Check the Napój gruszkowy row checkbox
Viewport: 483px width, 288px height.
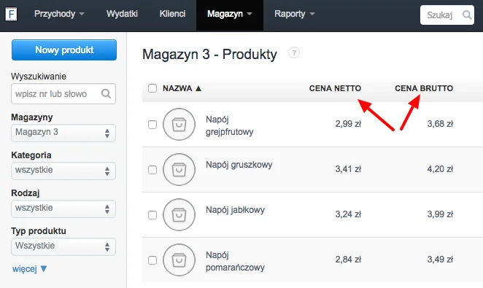152,170
